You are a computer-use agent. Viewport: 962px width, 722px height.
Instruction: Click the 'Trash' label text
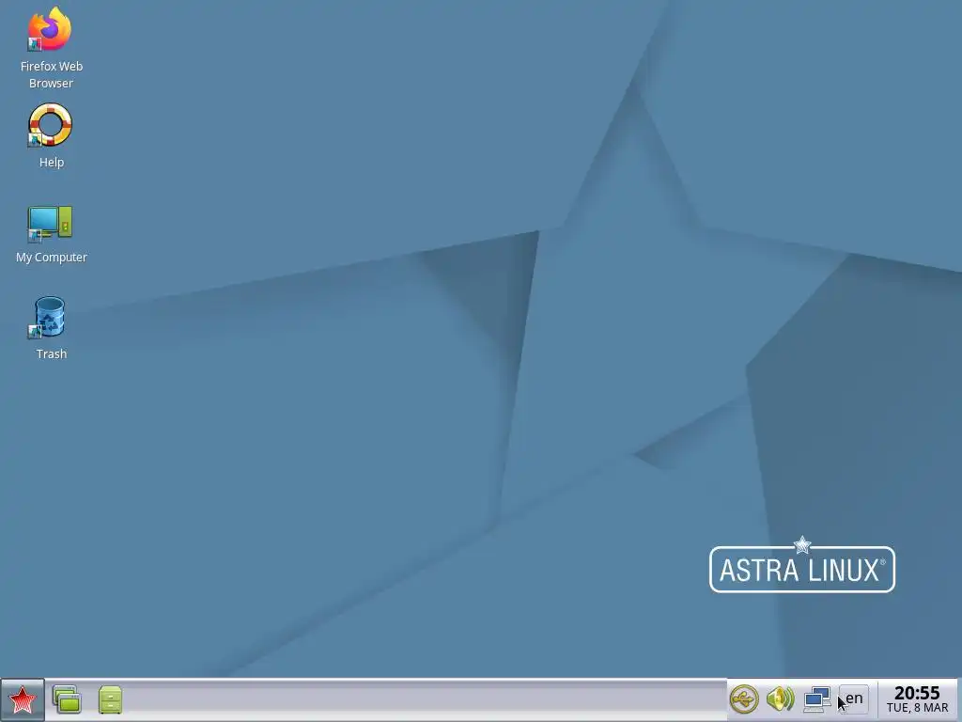pos(52,354)
